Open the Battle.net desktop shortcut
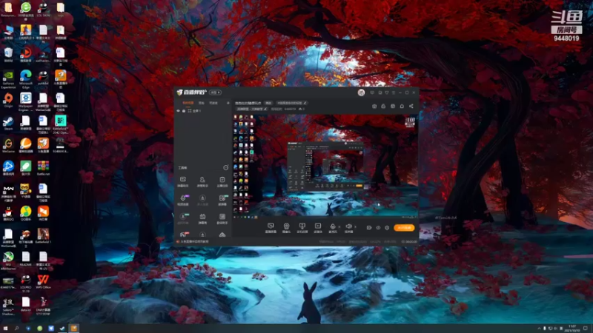This screenshot has width=593, height=333. [x=43, y=169]
